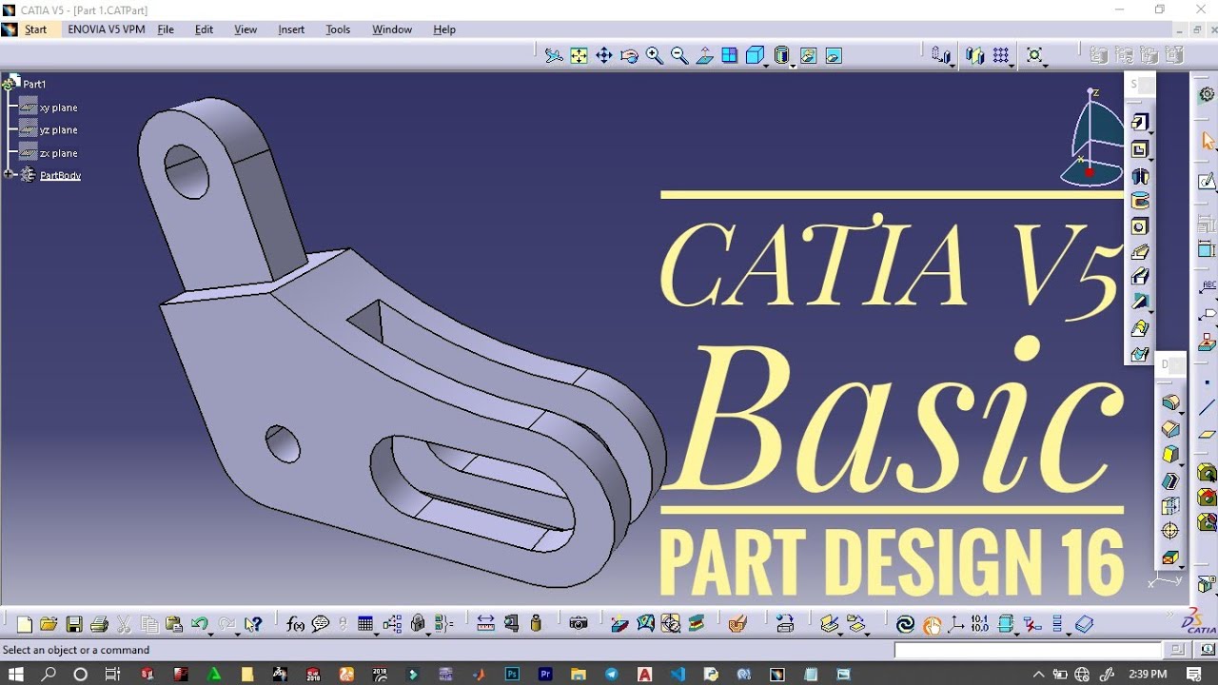
Task: Open the ENOVIA V5 VPM menu
Action: (x=107, y=29)
